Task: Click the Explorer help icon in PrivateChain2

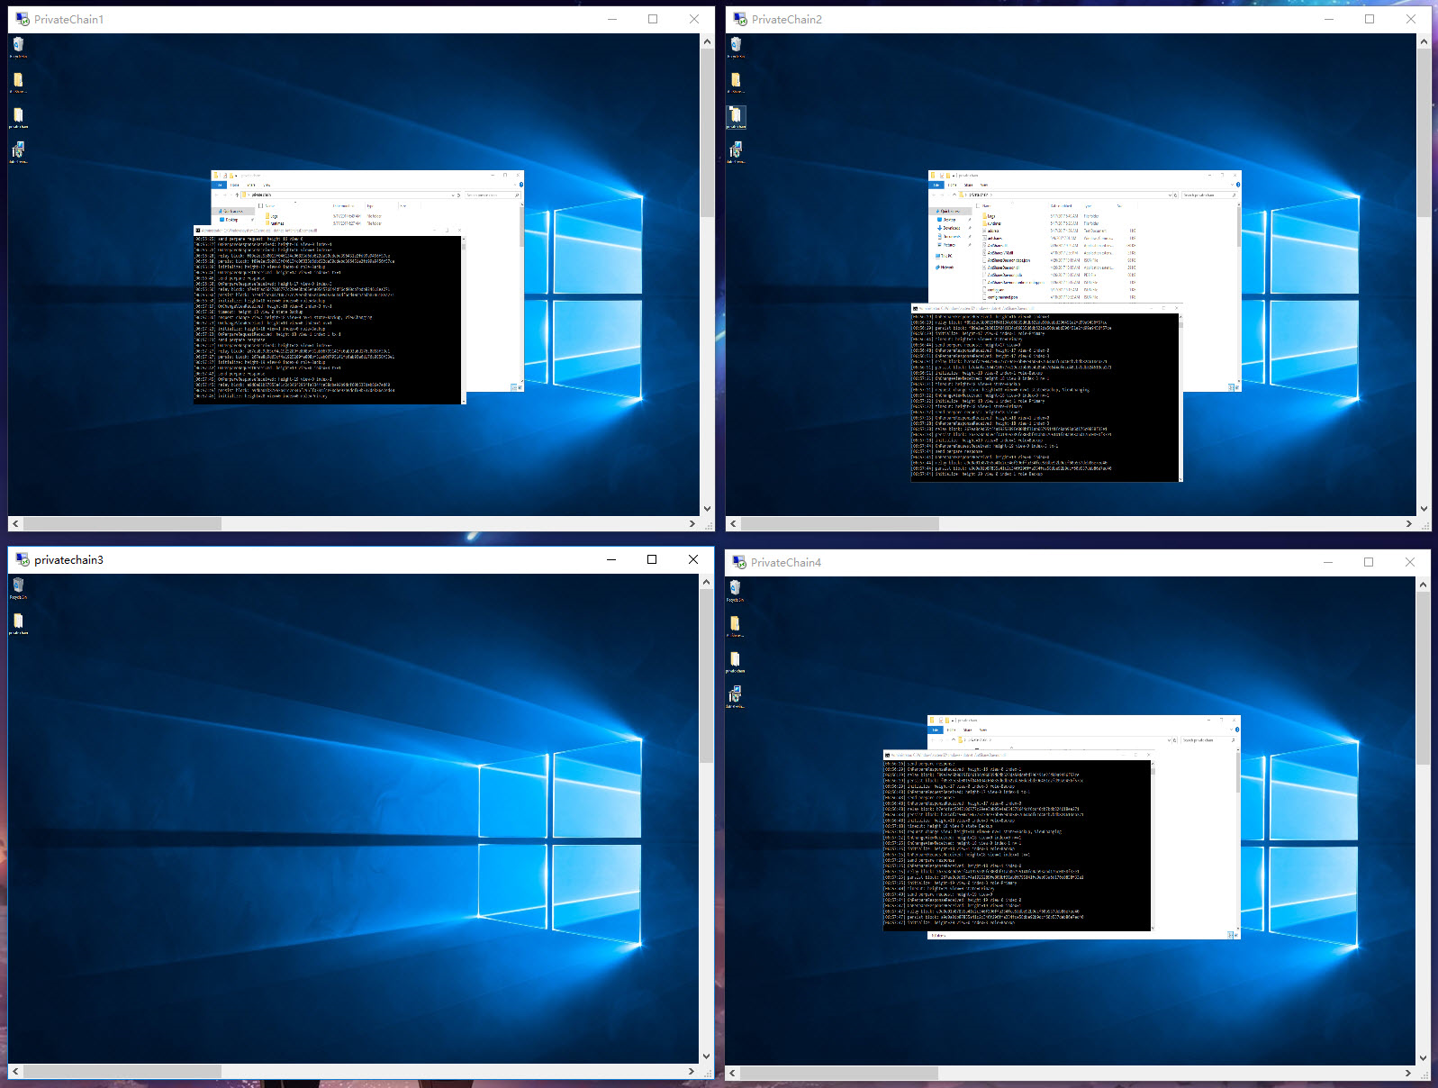Action: tap(1237, 185)
